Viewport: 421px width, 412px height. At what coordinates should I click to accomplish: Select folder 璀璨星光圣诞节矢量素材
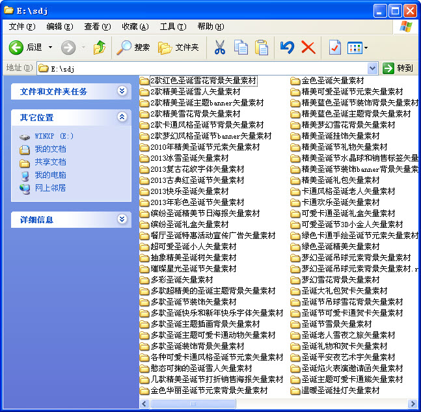point(193,269)
